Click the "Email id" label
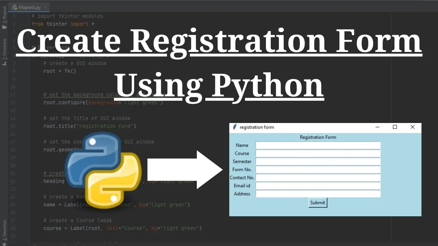Image resolution: width=438 pixels, height=246 pixels. tap(242, 186)
